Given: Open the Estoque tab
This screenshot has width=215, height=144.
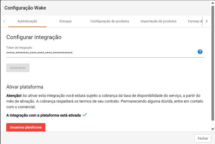Looking at the screenshot, I should [65, 21].
